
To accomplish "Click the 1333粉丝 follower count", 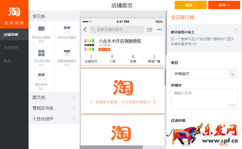I will click(105, 45).
